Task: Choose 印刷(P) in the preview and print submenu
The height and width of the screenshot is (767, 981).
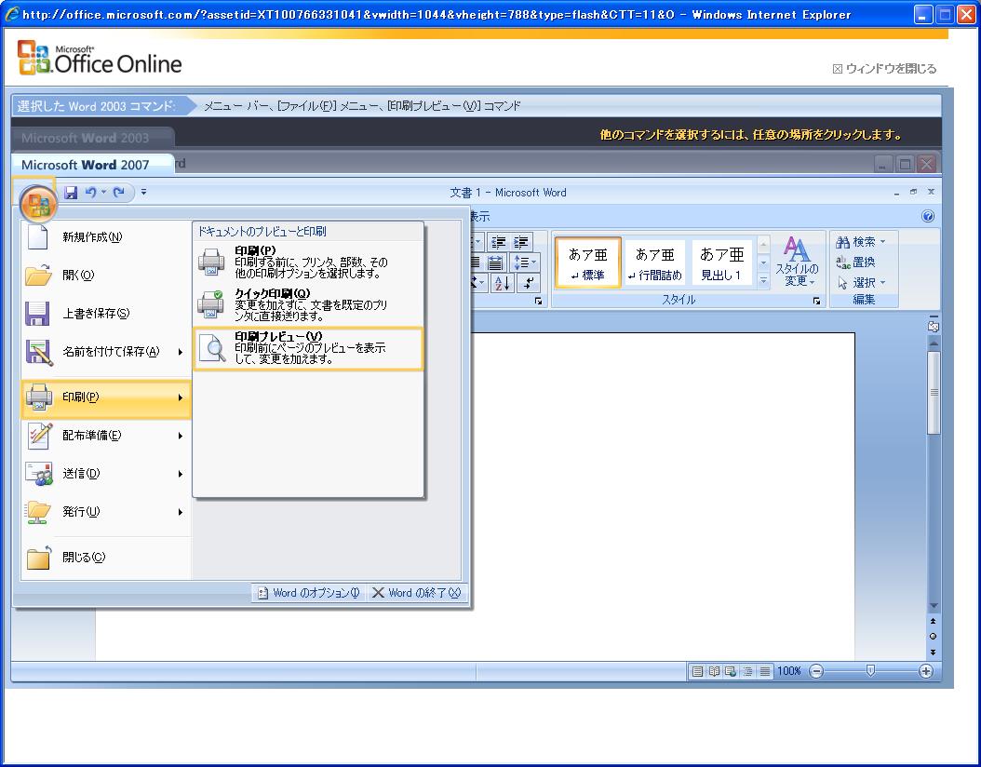Action: [x=308, y=262]
